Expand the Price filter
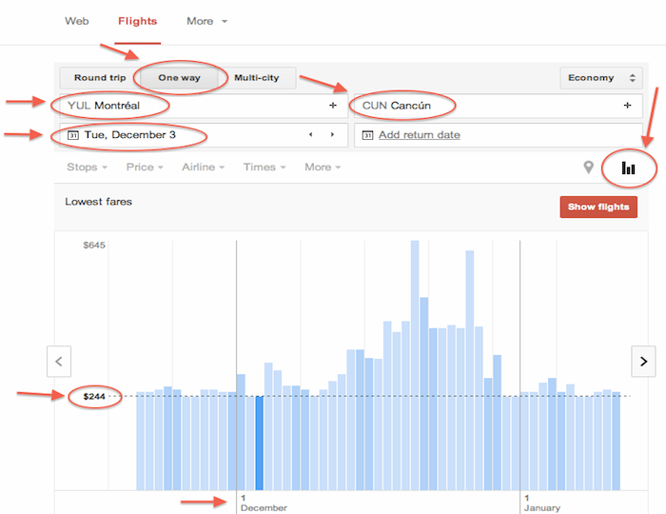666x514 pixels. [x=145, y=167]
